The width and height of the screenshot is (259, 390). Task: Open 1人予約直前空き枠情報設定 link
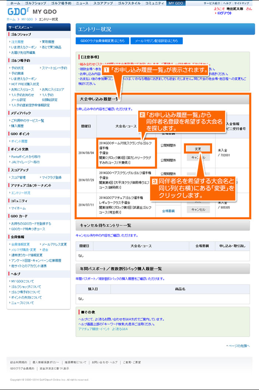click(30, 105)
